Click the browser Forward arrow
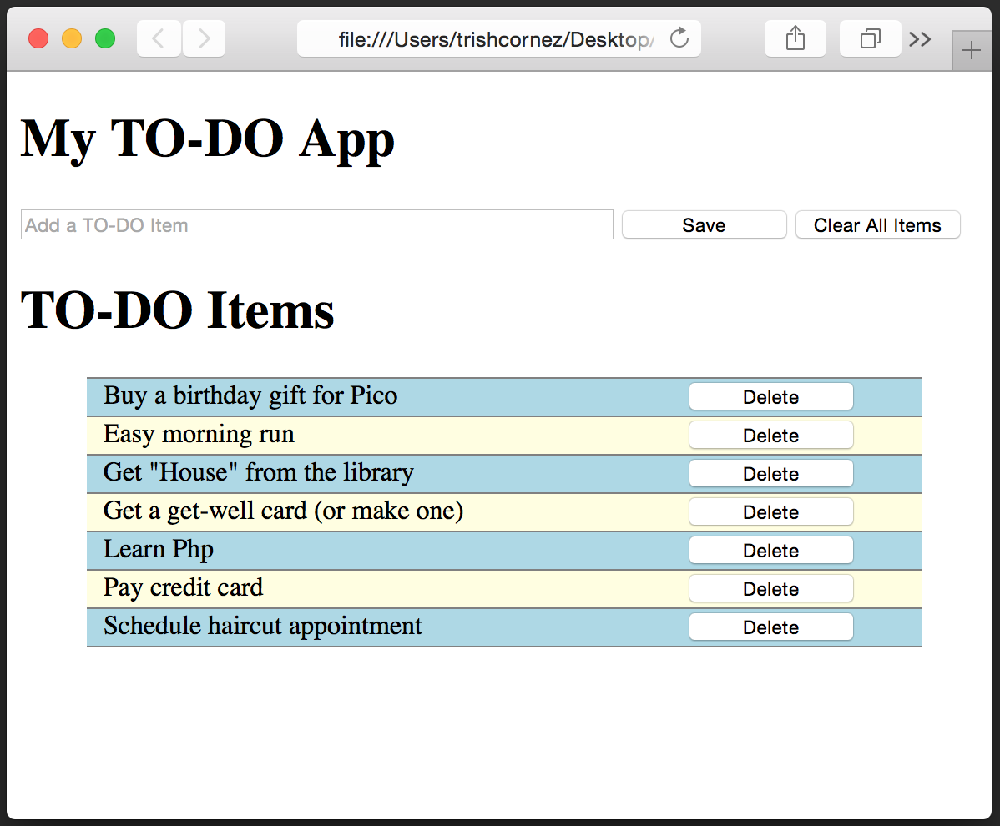1000x826 pixels. (204, 38)
